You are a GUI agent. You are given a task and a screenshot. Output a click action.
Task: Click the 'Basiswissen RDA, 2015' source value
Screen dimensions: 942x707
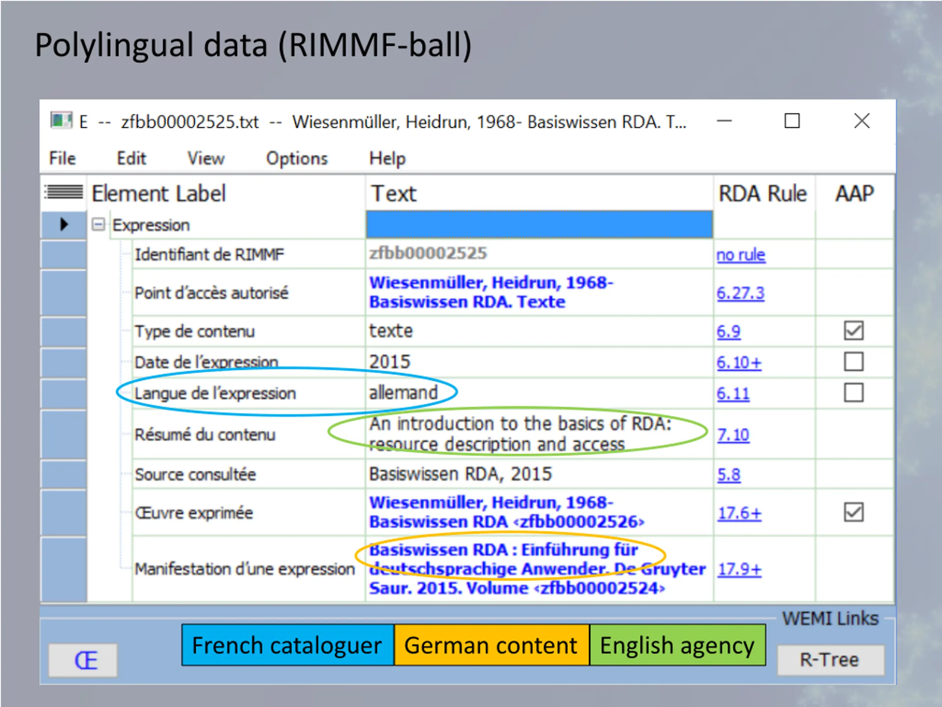pos(460,474)
